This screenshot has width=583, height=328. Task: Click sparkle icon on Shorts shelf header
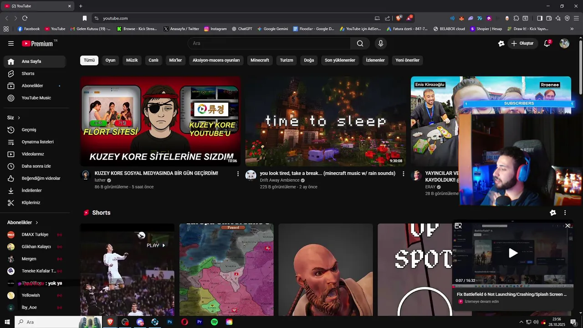(x=553, y=213)
